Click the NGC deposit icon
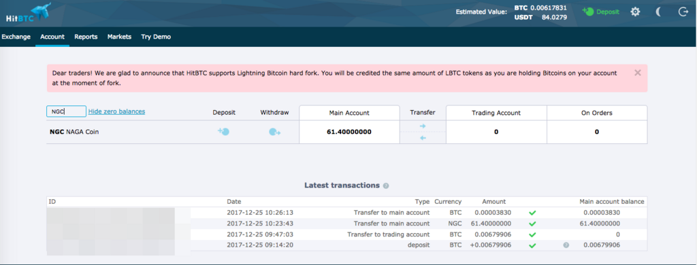The image size is (697, 265). point(223,131)
